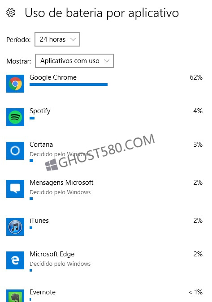Image resolution: width=212 pixels, height=302 pixels.
Task: Select the Google Chrome entry name
Action: point(53,77)
